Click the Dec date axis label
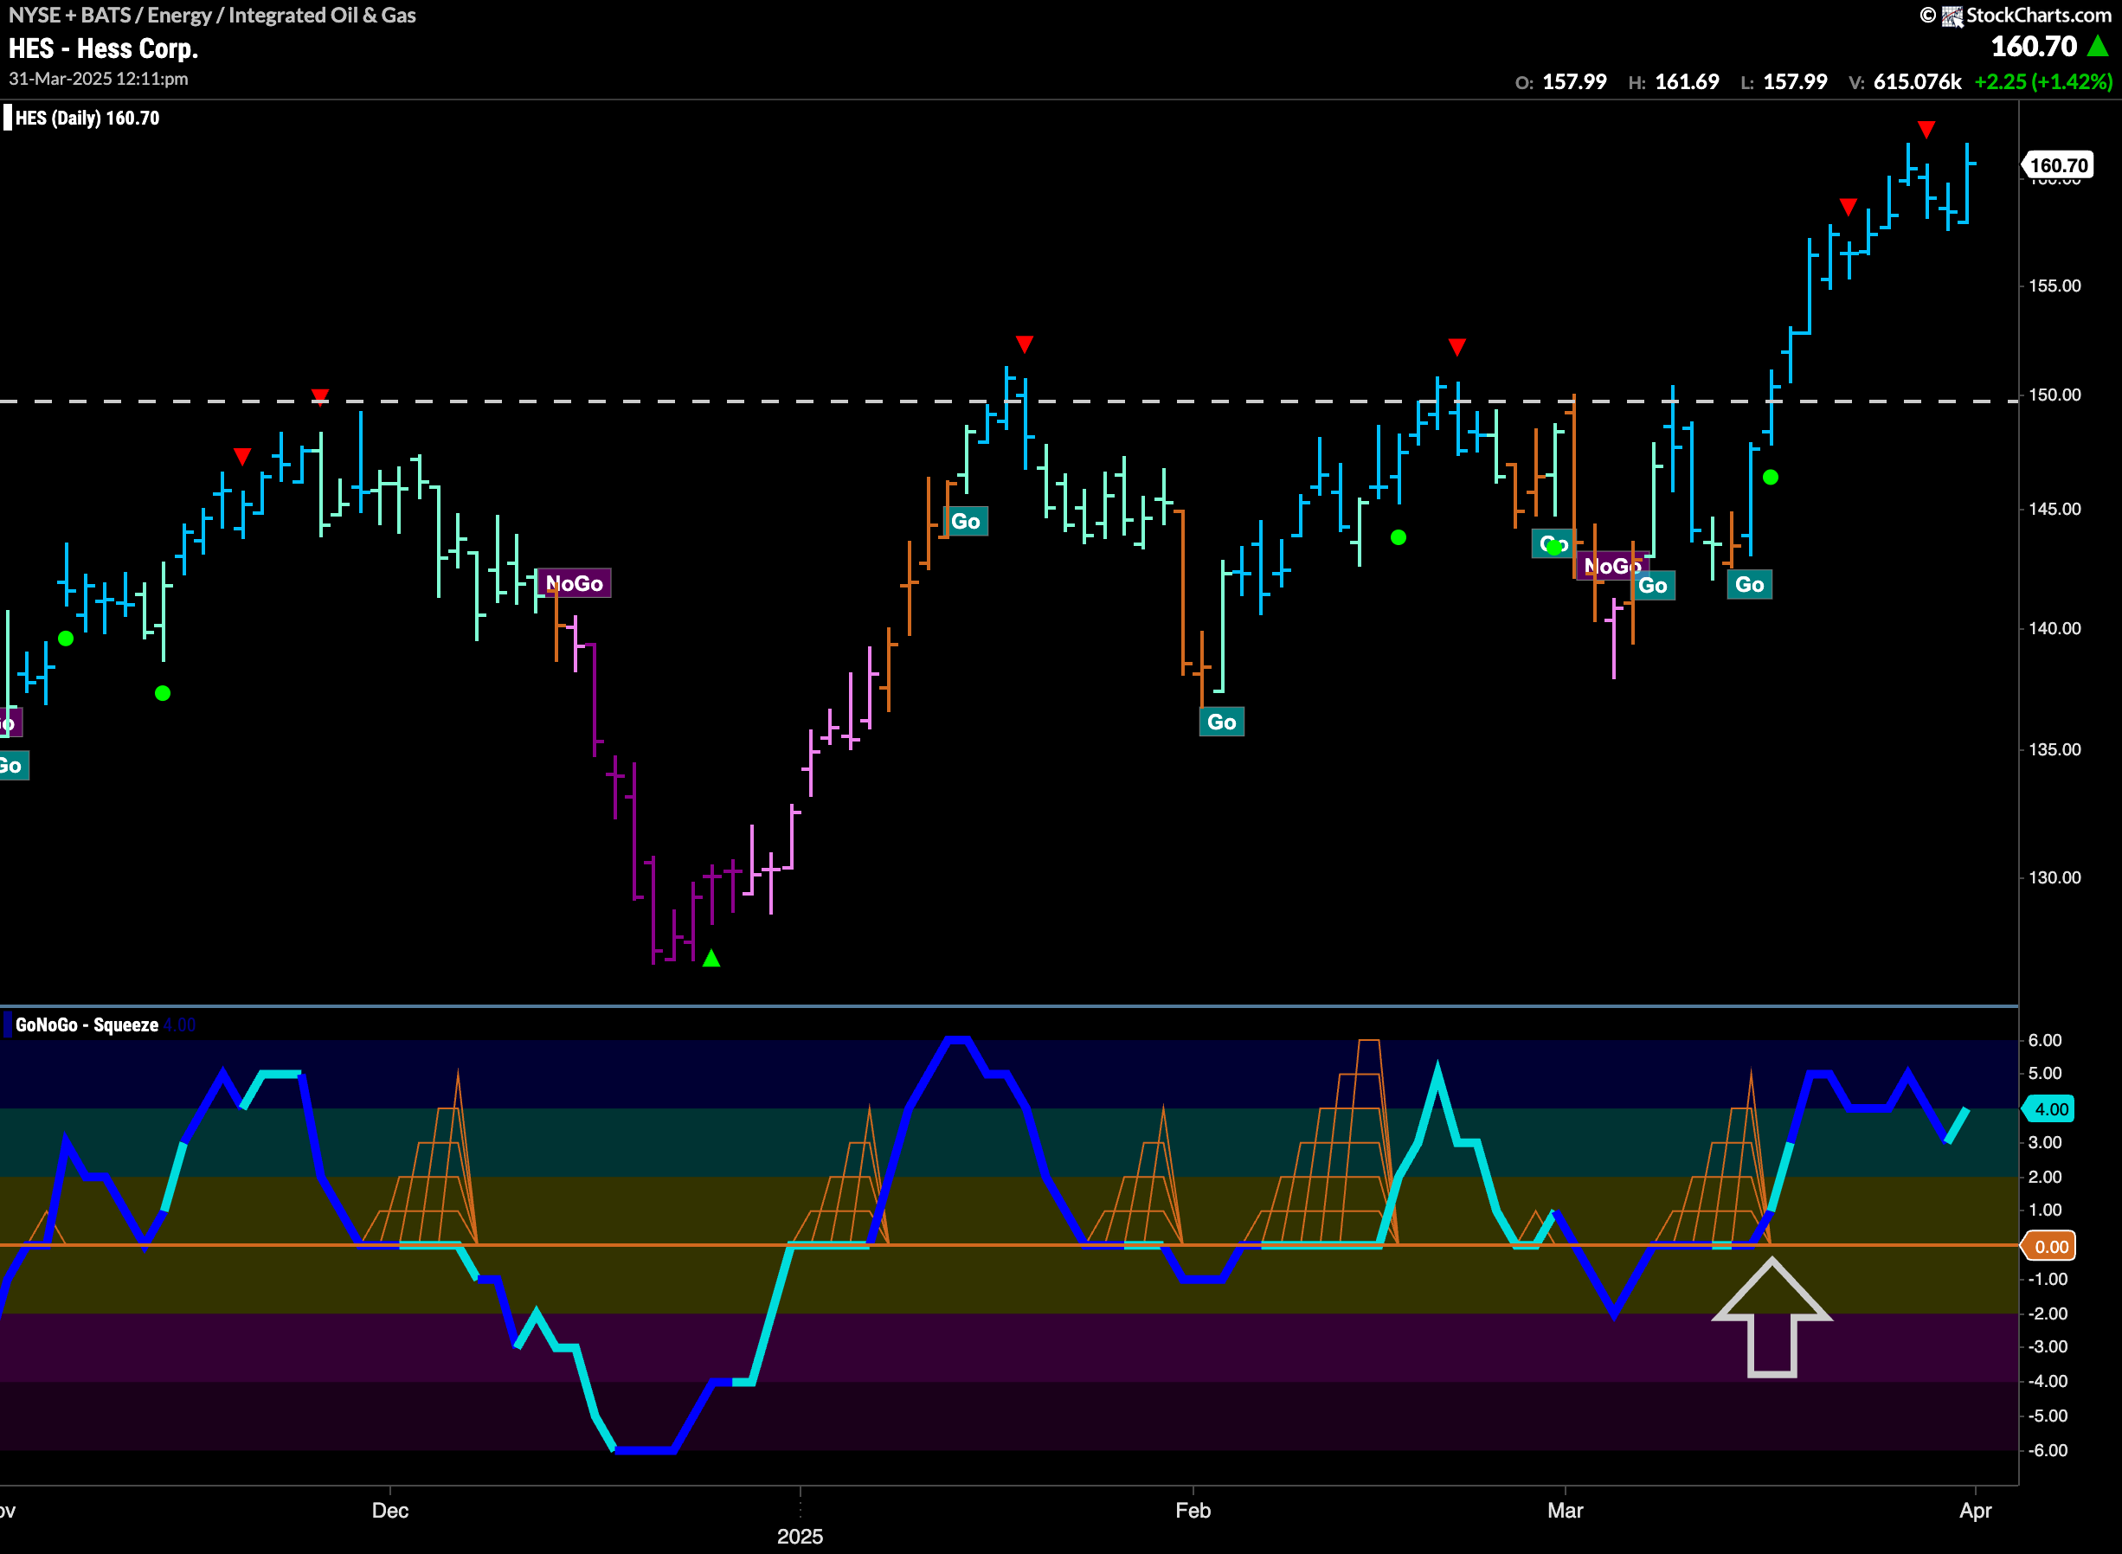Image resolution: width=2122 pixels, height=1554 pixels. (x=390, y=1511)
